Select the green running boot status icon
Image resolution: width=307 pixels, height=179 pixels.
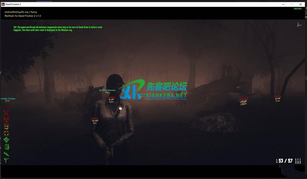tap(6, 154)
